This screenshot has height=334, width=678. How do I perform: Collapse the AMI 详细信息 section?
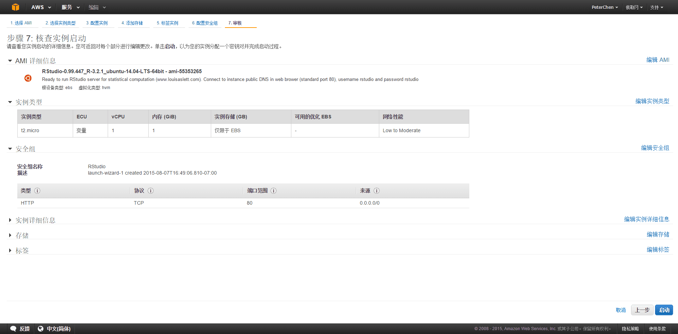(x=10, y=61)
